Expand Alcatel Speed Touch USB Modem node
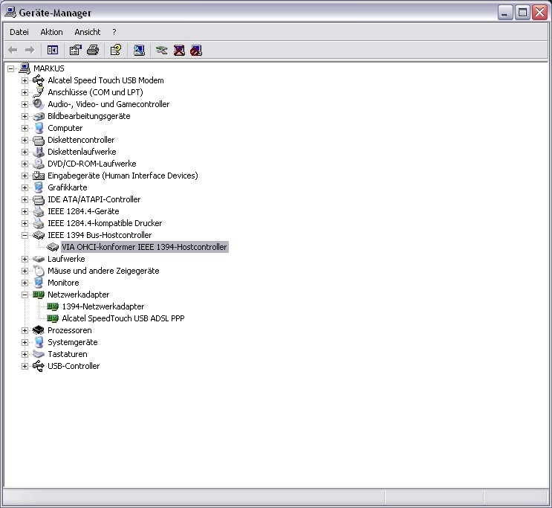This screenshot has height=508, width=552. 25,80
